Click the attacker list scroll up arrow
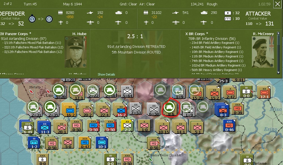Image resolution: width=283 pixels, height=165 pixels. click(x=278, y=33)
